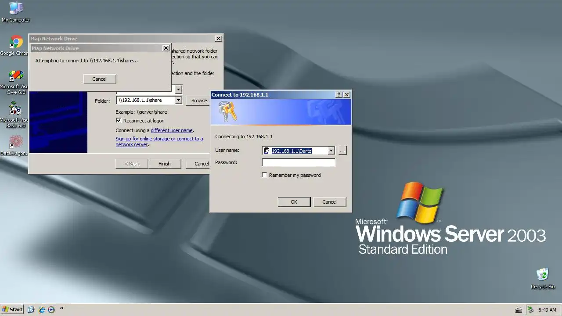Click the 6:49 AM clock
Image resolution: width=562 pixels, height=316 pixels.
pyautogui.click(x=547, y=310)
